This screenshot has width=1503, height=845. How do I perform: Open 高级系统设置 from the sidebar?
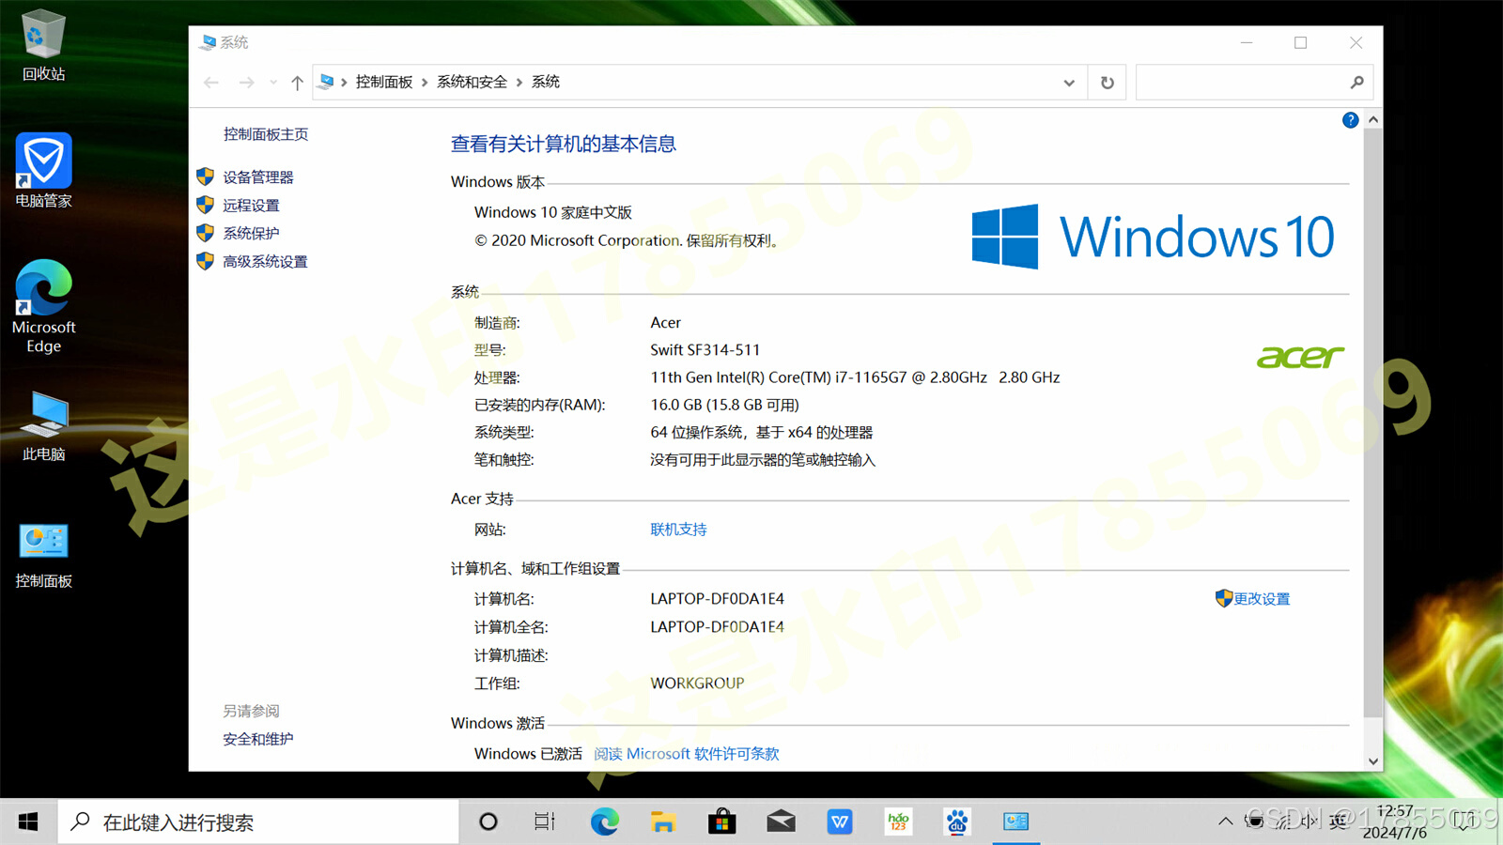(265, 262)
